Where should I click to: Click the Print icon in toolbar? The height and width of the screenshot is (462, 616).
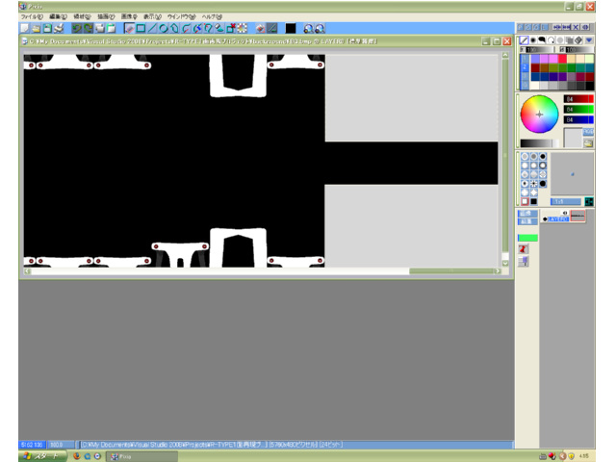[x=59, y=28]
